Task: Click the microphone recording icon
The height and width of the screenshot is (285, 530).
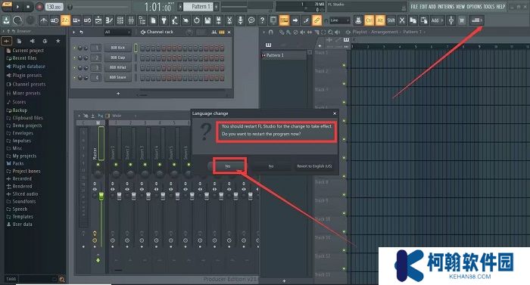Action: (240, 20)
